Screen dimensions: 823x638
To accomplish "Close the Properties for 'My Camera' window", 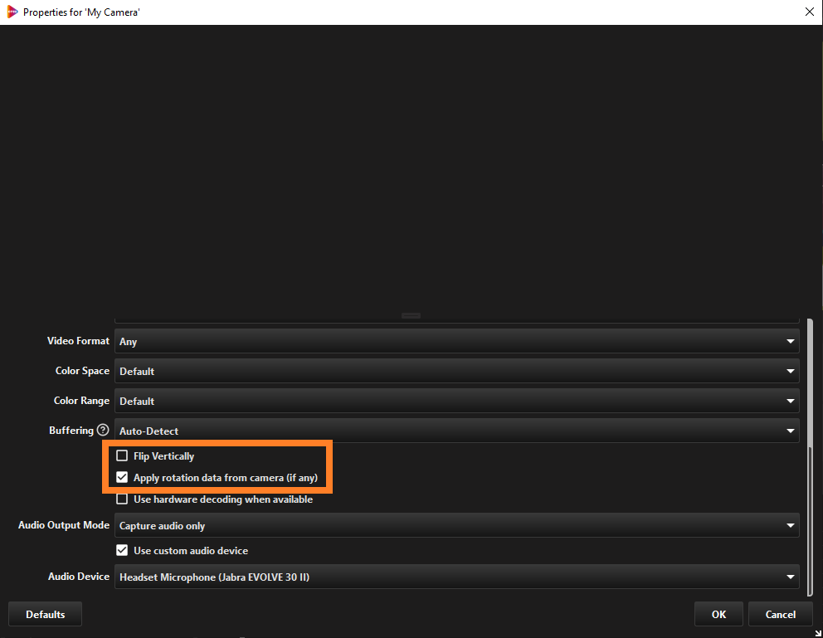I will pos(810,12).
